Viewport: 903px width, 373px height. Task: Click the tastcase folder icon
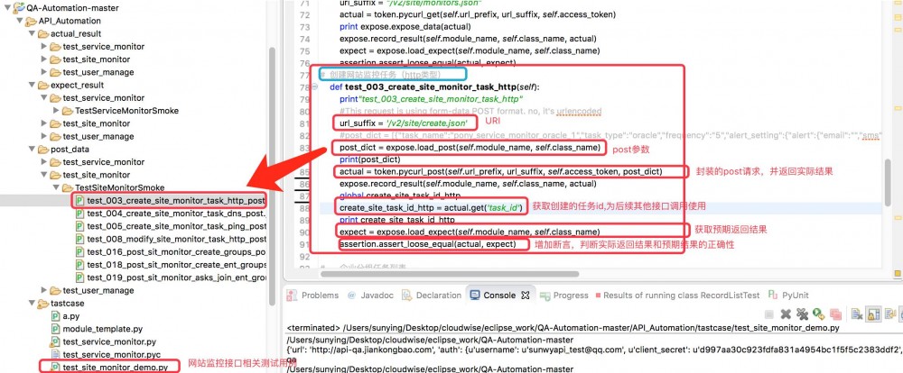43,303
